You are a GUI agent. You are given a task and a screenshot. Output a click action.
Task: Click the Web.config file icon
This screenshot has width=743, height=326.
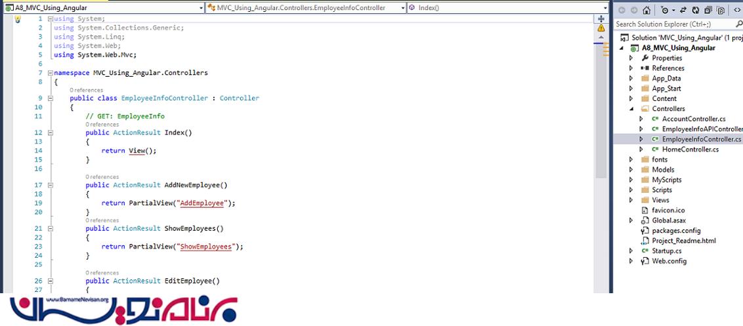(x=645, y=261)
